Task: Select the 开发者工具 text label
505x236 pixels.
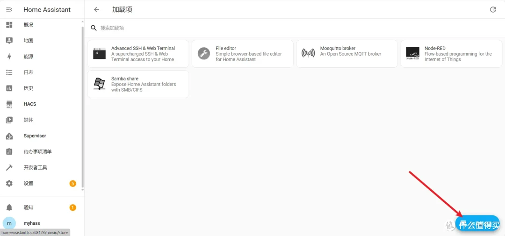Action: tap(36, 168)
